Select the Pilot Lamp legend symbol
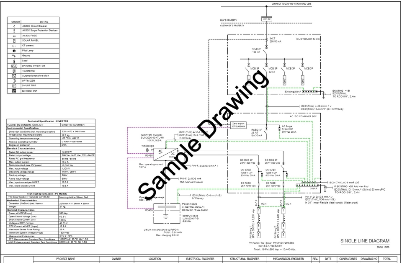The image size is (402, 263). click(14, 51)
